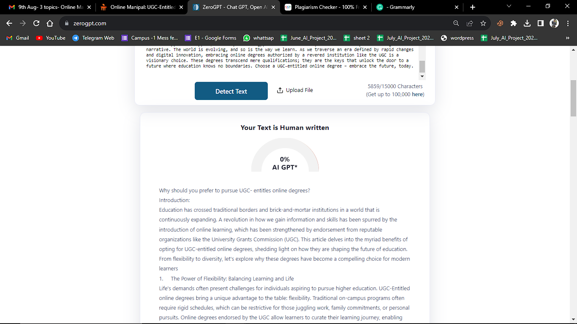Click the page vertical scrollbar thumb
This screenshot has height=324, width=577.
[x=573, y=98]
